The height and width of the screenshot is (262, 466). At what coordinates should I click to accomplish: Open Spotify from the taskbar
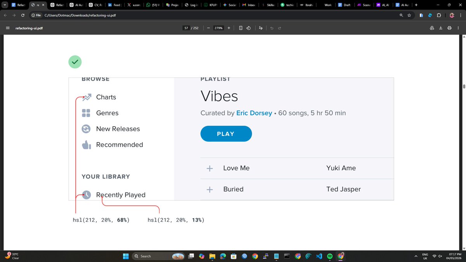click(x=330, y=256)
